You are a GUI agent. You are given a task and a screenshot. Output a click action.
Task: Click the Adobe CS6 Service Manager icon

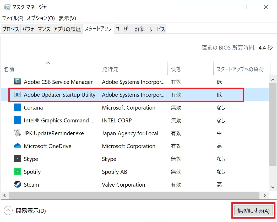[18, 82]
